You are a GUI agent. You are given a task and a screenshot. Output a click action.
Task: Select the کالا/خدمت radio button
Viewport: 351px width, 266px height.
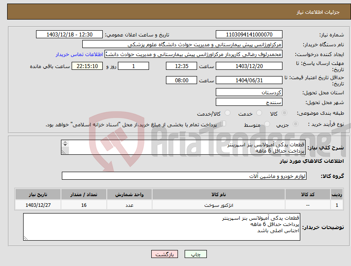click(227, 113)
